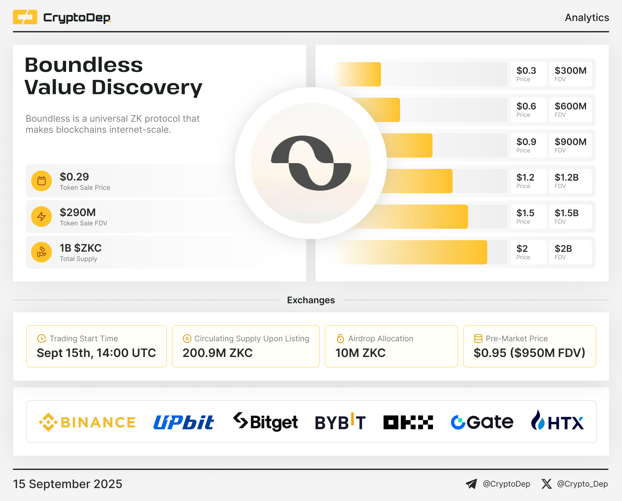This screenshot has height=501, width=622.
Task: Click the Bybit logo
Action: click(x=340, y=422)
